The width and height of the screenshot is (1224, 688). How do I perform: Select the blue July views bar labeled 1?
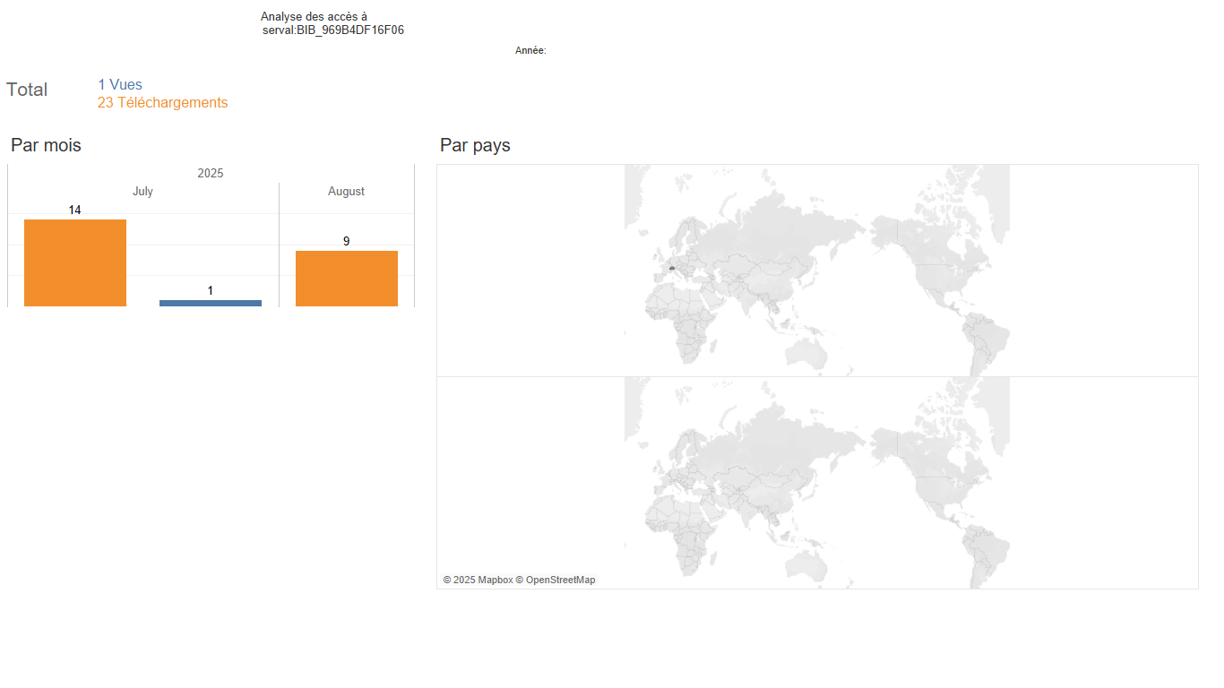[x=211, y=303]
